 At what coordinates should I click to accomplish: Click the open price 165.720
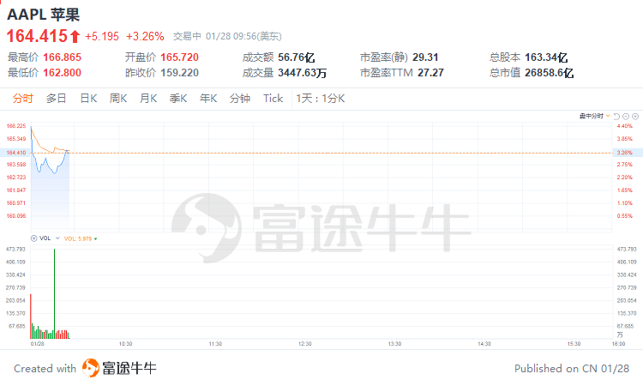[180, 57]
